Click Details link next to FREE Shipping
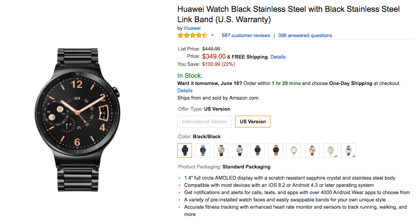The width and height of the screenshot is (418, 224). pyautogui.click(x=278, y=57)
